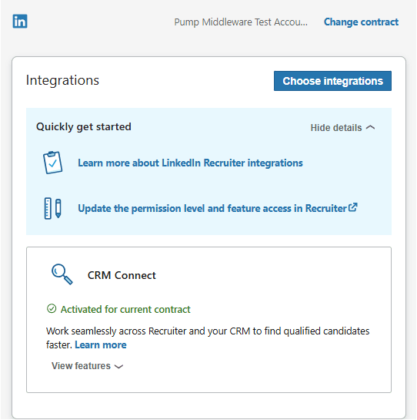
Task: Click Learn more in CRM Connect description
Action: 101,345
